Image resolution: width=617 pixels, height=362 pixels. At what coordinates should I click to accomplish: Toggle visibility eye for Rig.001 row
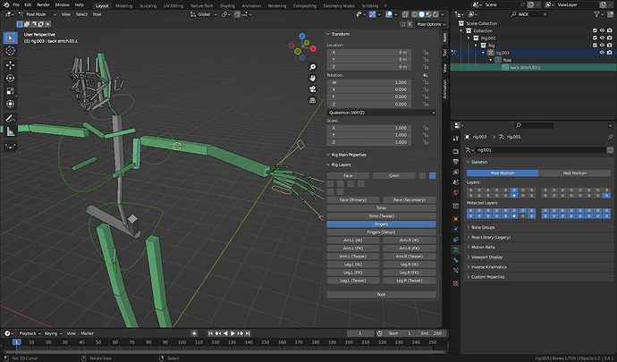[602, 38]
